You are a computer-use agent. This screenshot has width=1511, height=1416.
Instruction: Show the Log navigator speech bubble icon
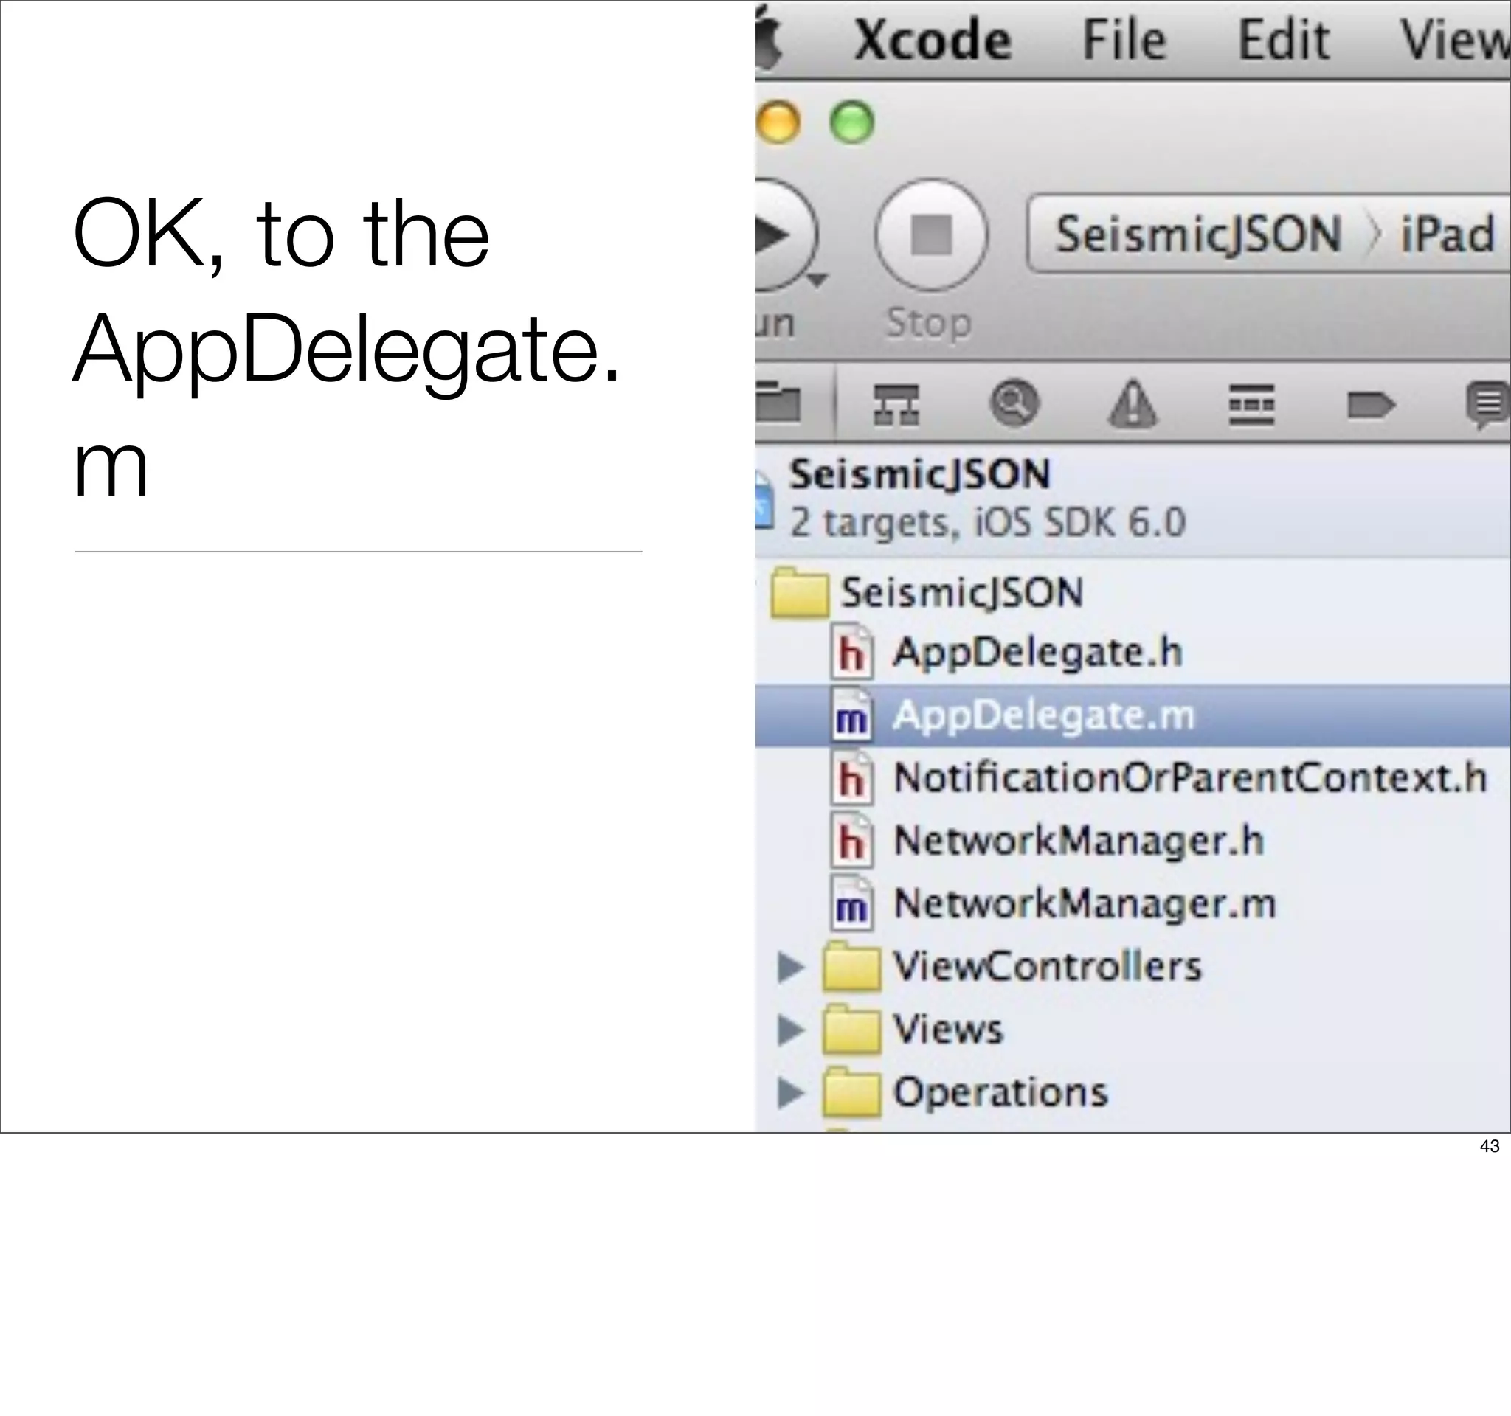pos(1488,406)
